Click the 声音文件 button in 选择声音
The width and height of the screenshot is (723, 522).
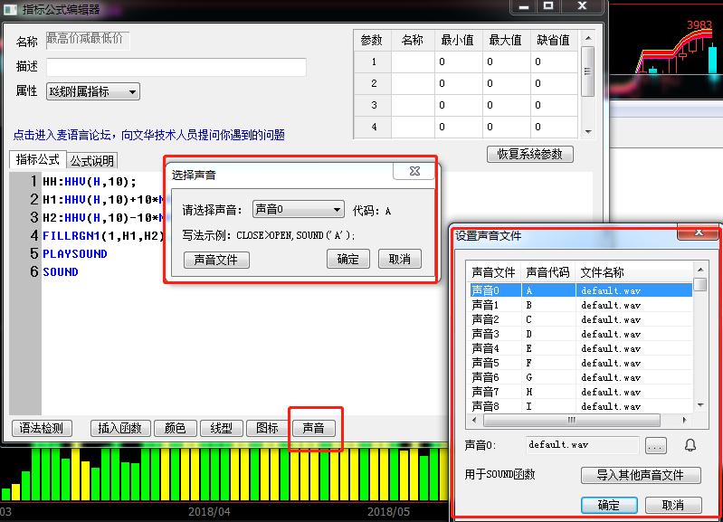[216, 260]
